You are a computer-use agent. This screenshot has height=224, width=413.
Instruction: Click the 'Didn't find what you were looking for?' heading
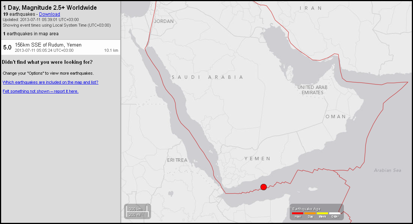click(x=47, y=62)
